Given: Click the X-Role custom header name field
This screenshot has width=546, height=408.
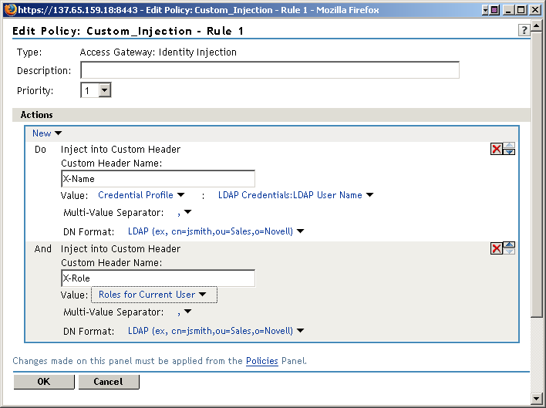Looking at the screenshot, I should (157, 278).
